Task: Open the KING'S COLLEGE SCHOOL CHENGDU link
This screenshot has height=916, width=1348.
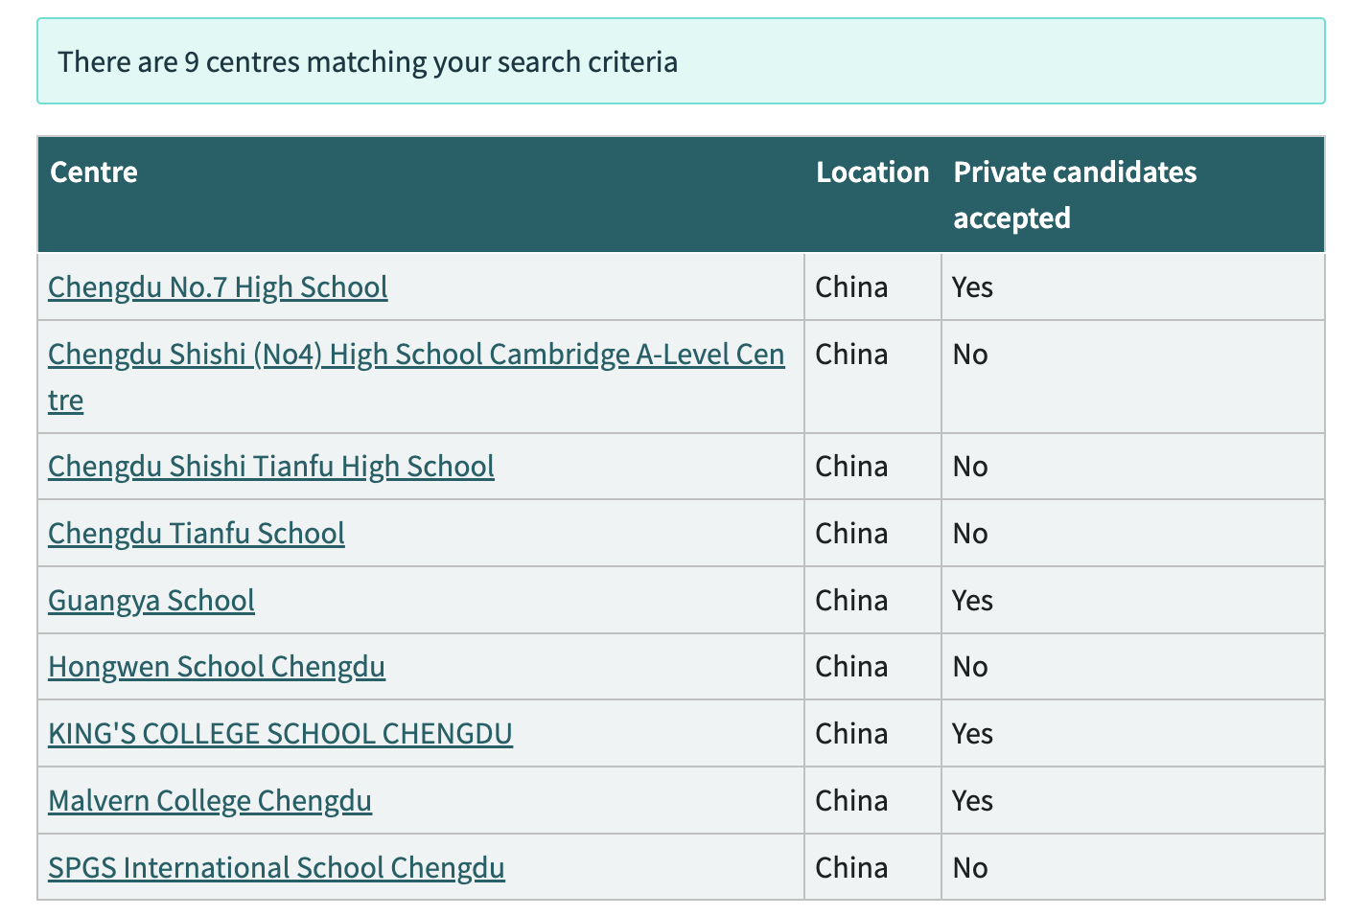Action: [280, 734]
